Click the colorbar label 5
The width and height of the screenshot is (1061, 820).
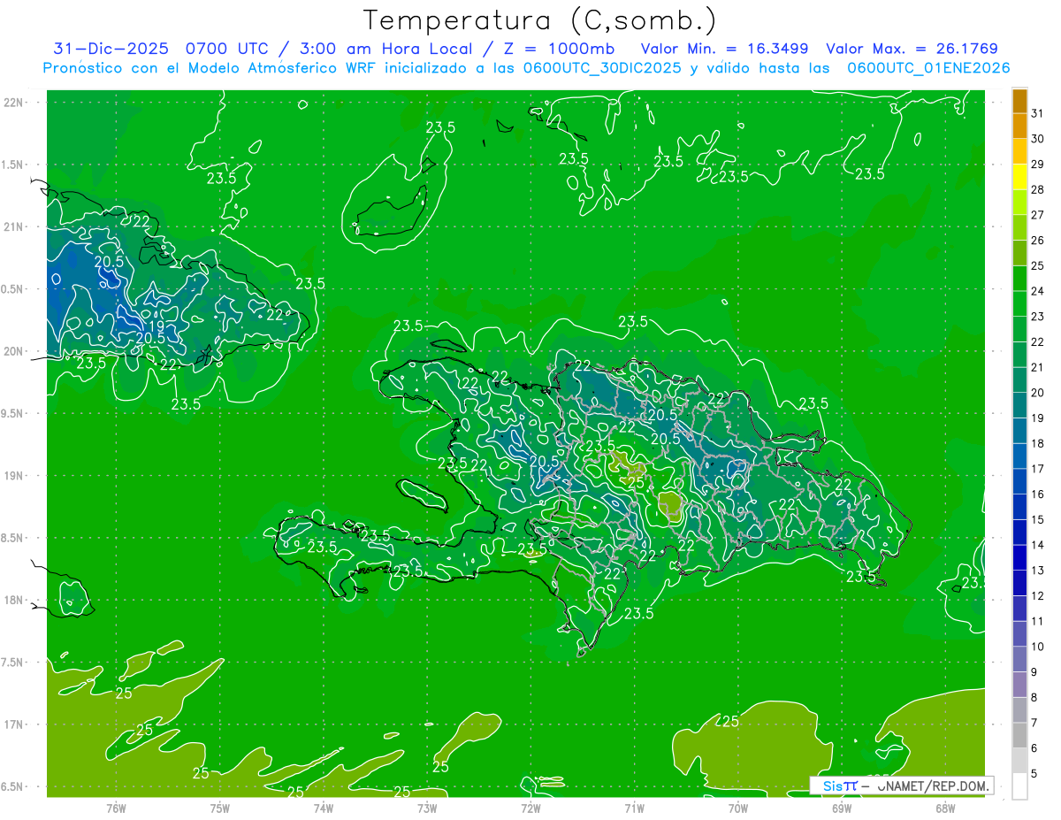pos(1035,773)
